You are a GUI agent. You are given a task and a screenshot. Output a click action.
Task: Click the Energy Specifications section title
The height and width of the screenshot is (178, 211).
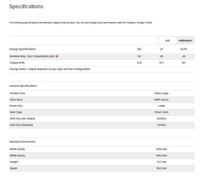coord(22,49)
